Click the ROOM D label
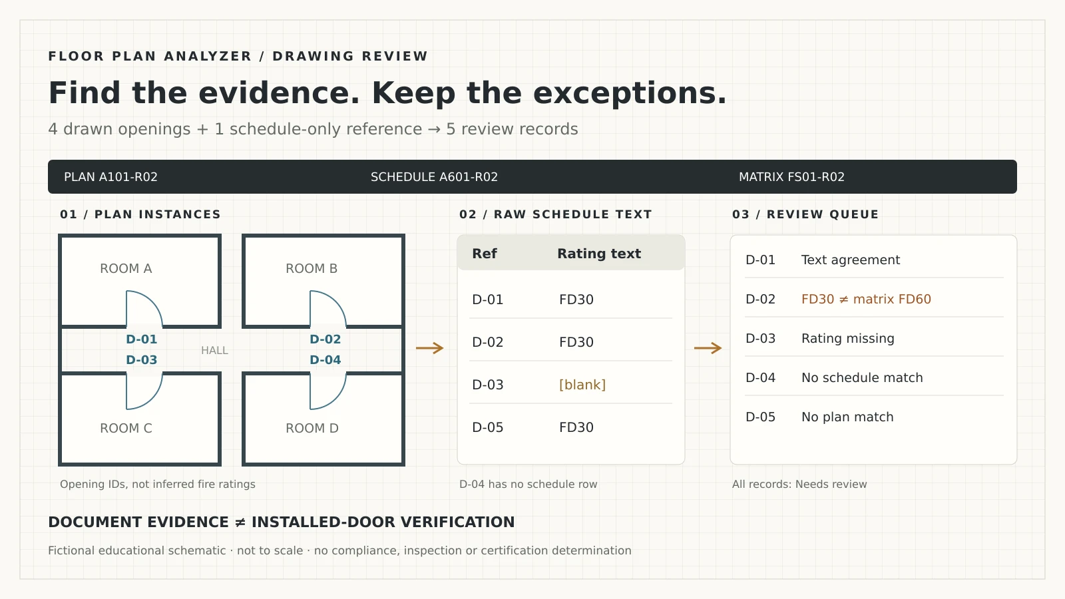Image resolution: width=1065 pixels, height=599 pixels. (x=312, y=429)
